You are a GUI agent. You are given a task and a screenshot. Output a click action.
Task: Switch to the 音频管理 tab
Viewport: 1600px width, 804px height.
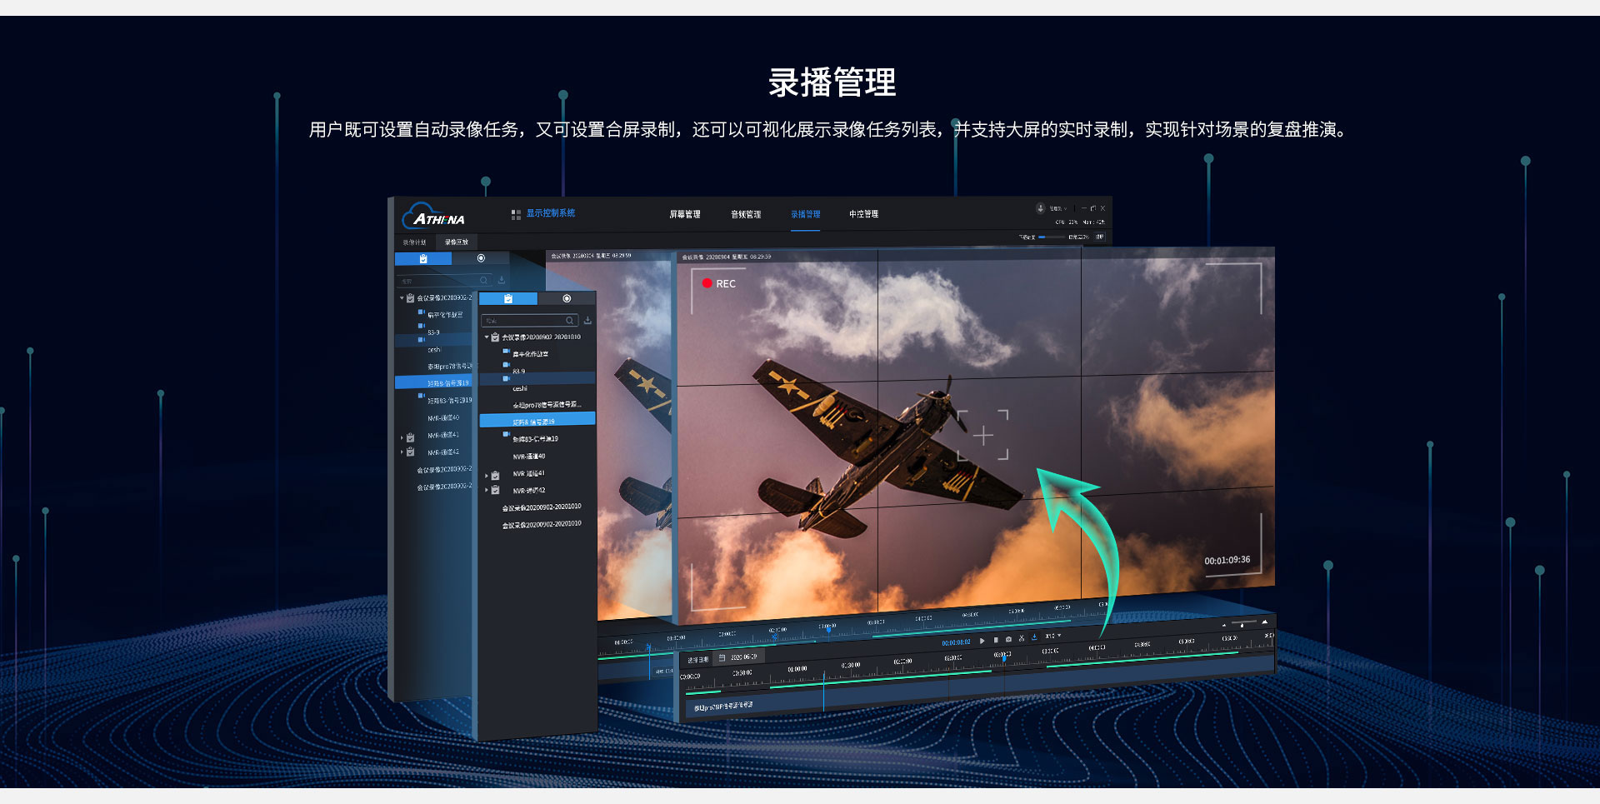[746, 214]
